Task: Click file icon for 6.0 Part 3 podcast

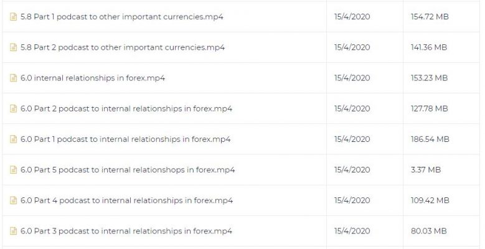Action: click(13, 231)
